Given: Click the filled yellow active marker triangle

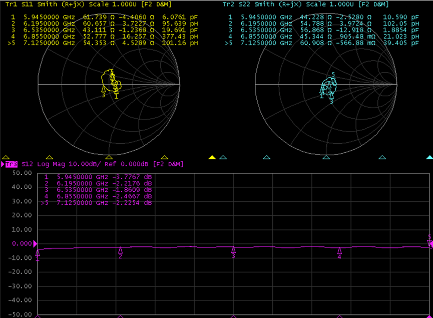Looking at the screenshot, I should tap(212, 157).
